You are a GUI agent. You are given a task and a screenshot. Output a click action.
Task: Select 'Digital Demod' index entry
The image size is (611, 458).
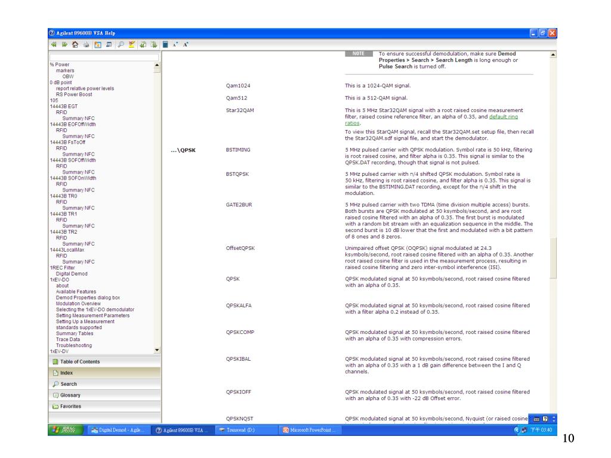pyautogui.click(x=72, y=274)
